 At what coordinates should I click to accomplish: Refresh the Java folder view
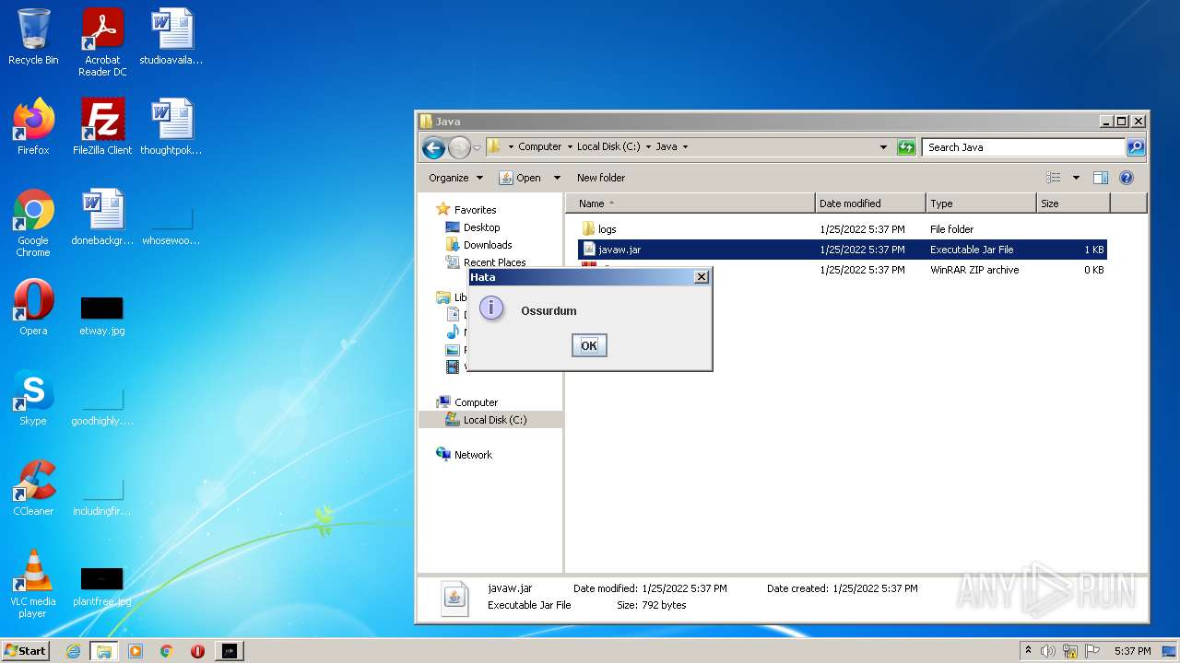(906, 147)
